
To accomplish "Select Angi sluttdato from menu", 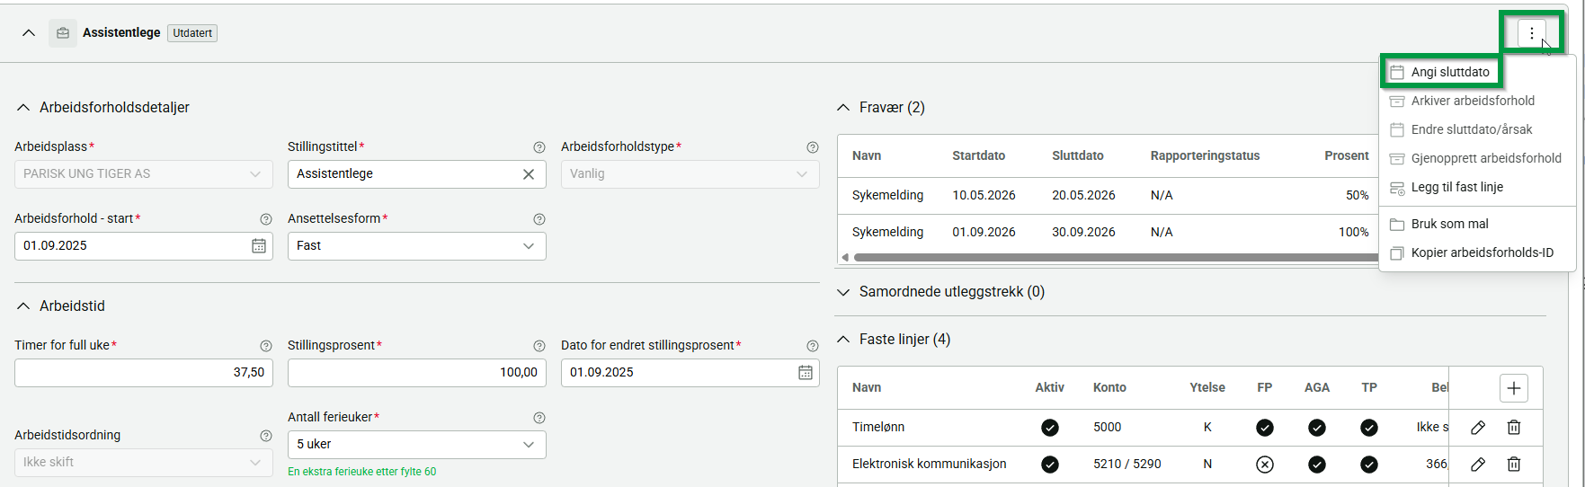I will pos(1441,72).
